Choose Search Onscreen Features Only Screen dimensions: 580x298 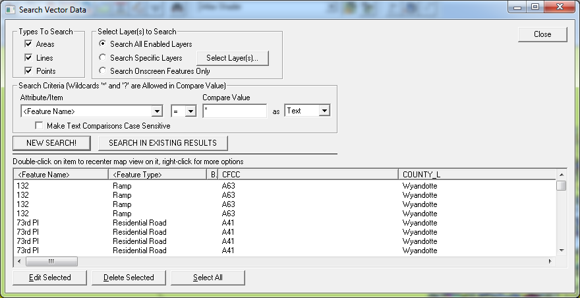(x=102, y=71)
